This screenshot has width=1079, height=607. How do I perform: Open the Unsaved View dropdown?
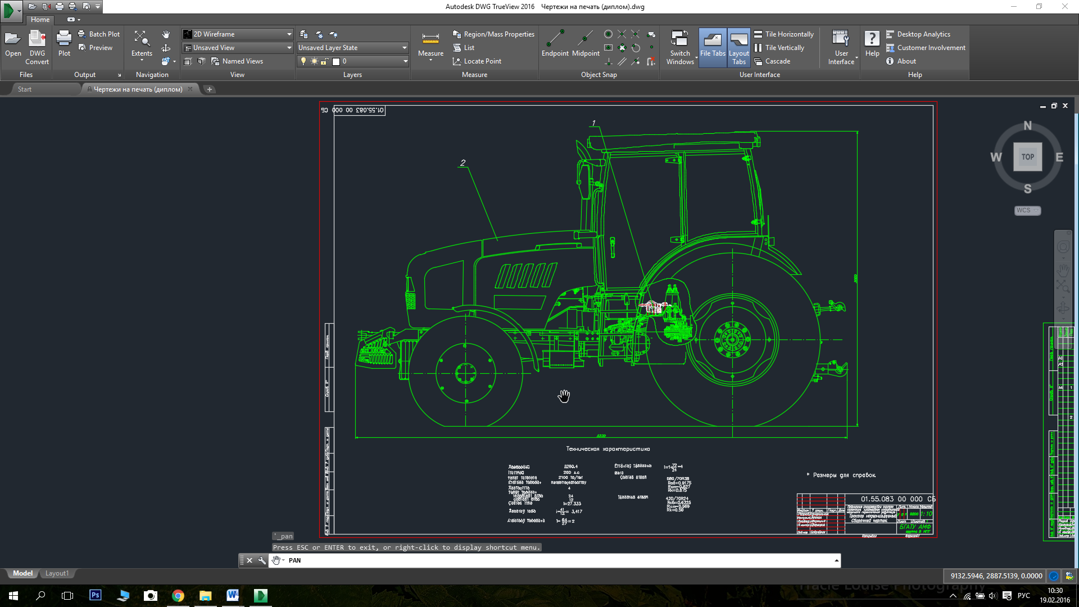point(238,48)
